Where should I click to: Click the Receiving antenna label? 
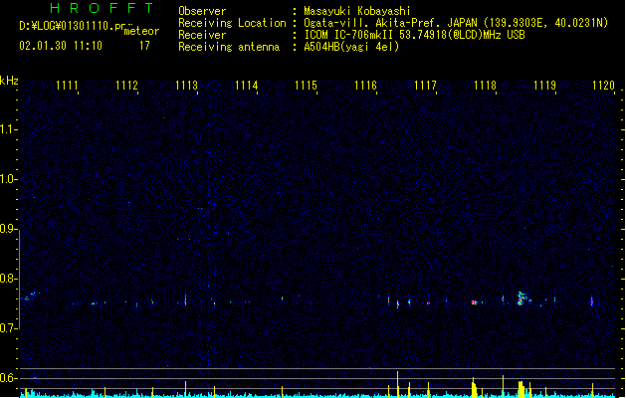pyautogui.click(x=229, y=47)
